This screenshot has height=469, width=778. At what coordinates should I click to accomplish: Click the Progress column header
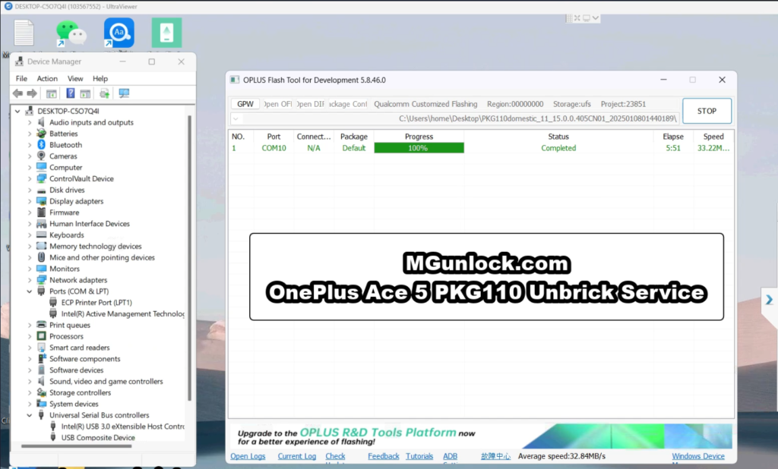click(x=419, y=137)
